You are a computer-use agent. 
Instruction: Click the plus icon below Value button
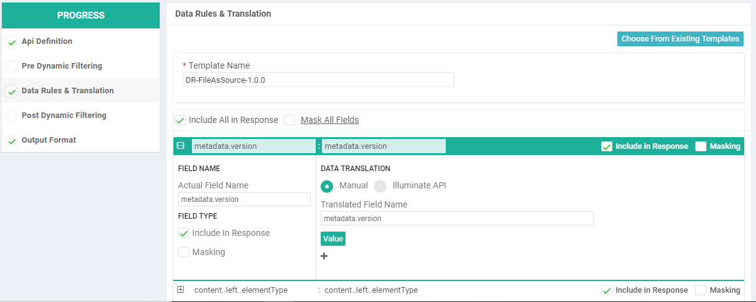coord(324,256)
